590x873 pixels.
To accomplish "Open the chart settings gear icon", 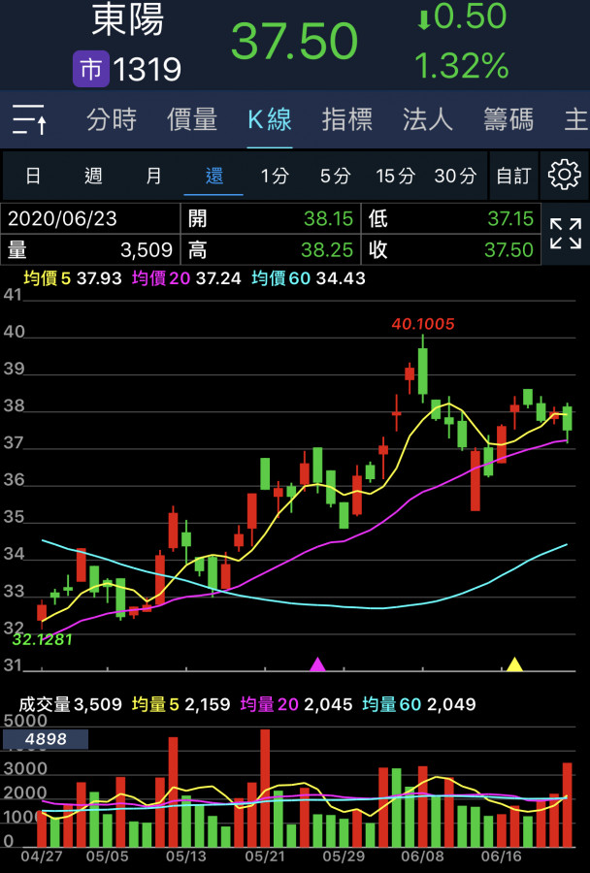I will tap(565, 176).
